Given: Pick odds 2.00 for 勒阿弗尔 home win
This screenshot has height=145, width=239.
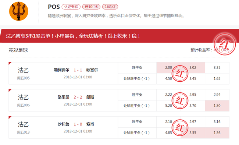Looking at the screenshot, I should [x=168, y=68].
